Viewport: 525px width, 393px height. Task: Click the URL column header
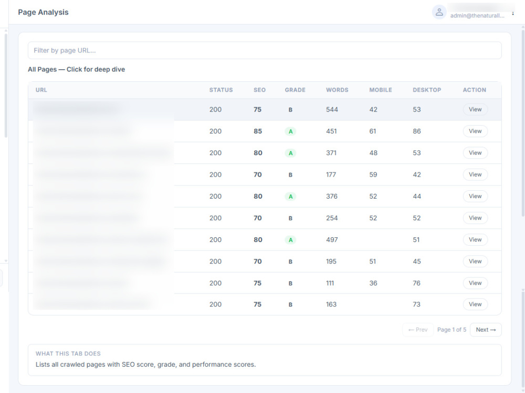click(41, 90)
